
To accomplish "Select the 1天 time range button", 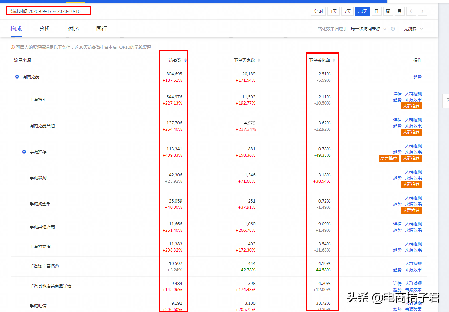I will [x=334, y=11].
